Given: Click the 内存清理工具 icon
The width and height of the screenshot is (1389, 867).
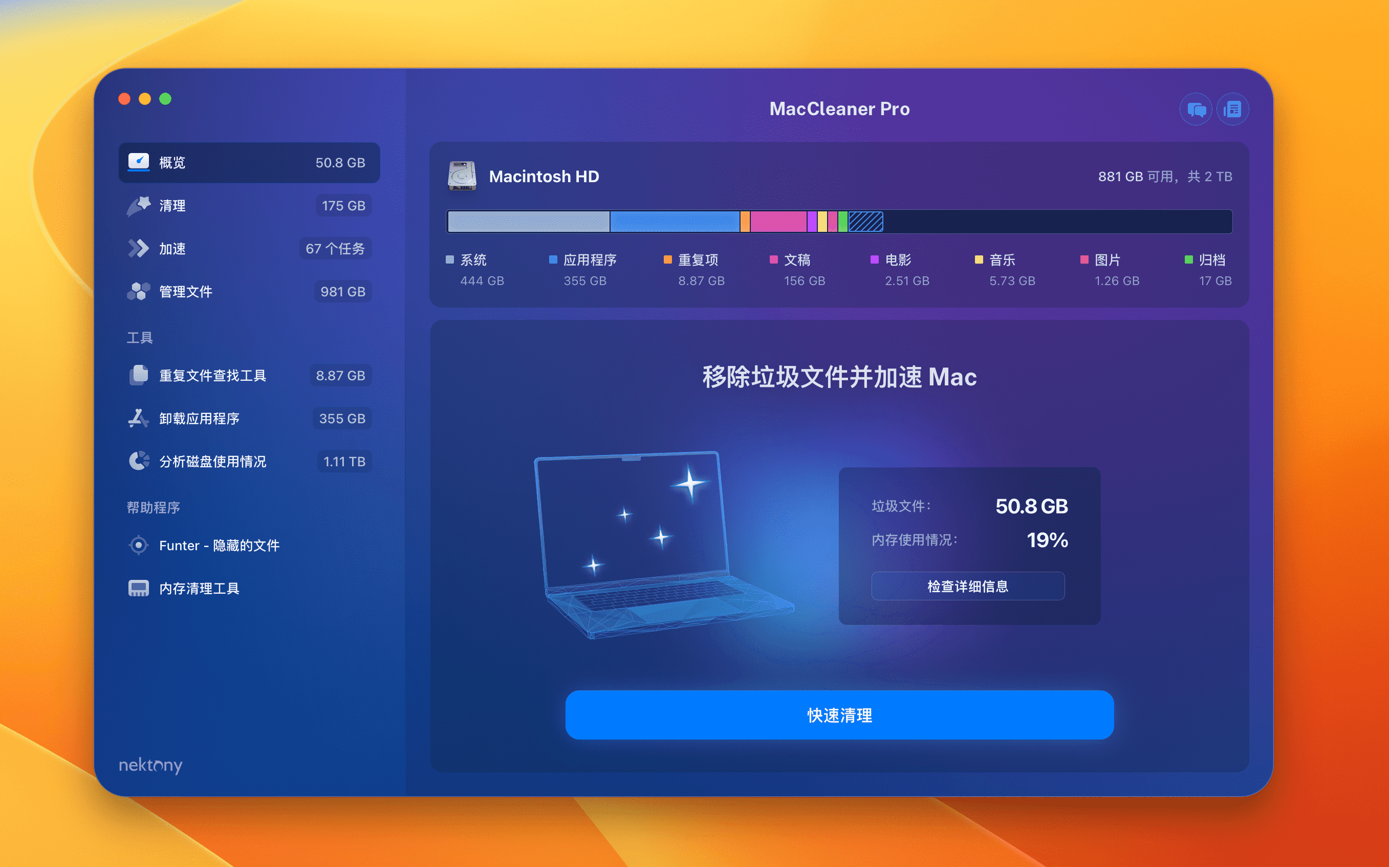Looking at the screenshot, I should pyautogui.click(x=138, y=587).
